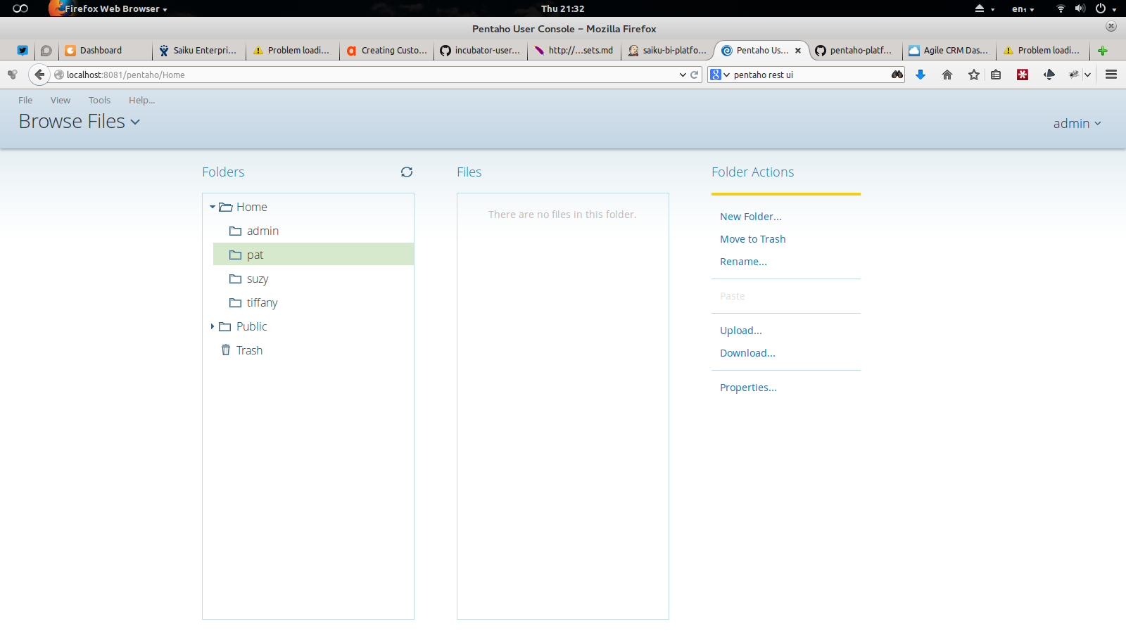Screen dimensions: 1126x633
Task: Click the red extension toolbar icon
Action: (x=1023, y=75)
